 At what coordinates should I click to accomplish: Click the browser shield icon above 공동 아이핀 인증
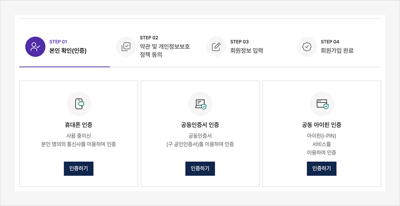[321, 104]
